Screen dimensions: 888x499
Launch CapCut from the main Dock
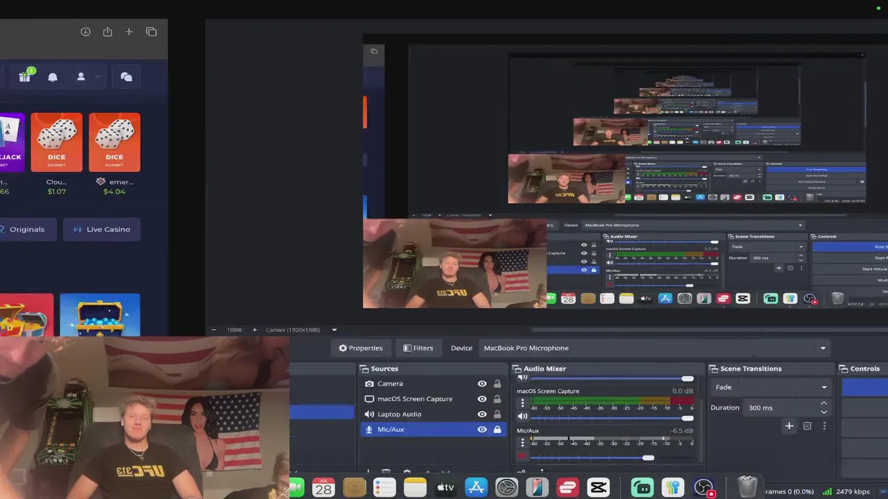(x=598, y=488)
